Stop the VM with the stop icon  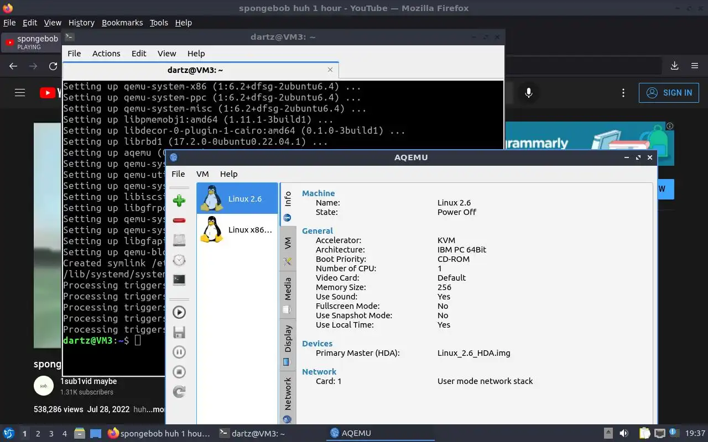(179, 372)
